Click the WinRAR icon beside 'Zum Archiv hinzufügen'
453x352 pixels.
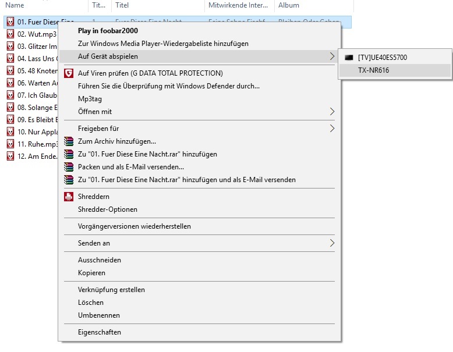click(69, 141)
